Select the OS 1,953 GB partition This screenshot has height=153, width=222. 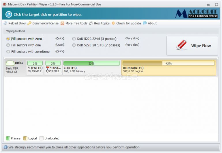click(53, 68)
